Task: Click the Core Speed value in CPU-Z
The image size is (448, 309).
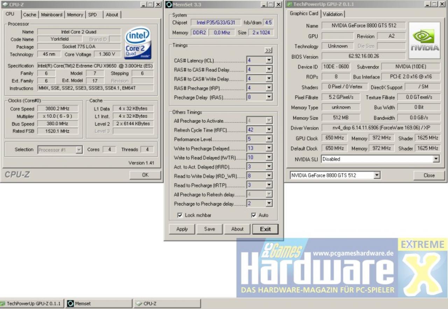Action: 57,109
